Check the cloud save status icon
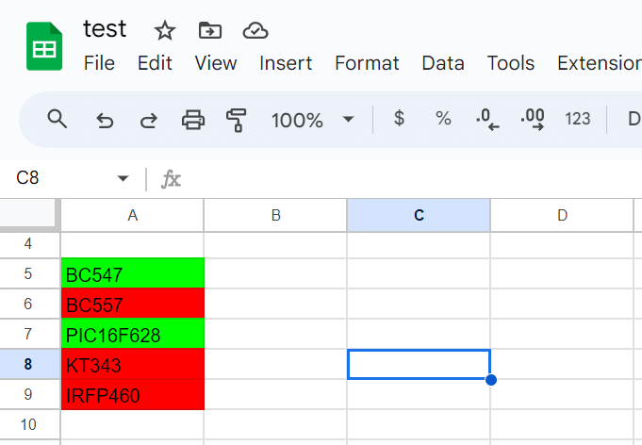Viewport: 642px width, 445px height. pos(255,31)
